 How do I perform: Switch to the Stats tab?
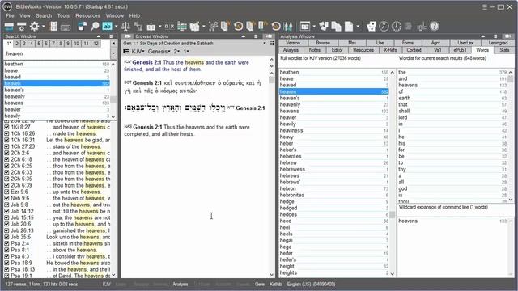click(x=504, y=50)
